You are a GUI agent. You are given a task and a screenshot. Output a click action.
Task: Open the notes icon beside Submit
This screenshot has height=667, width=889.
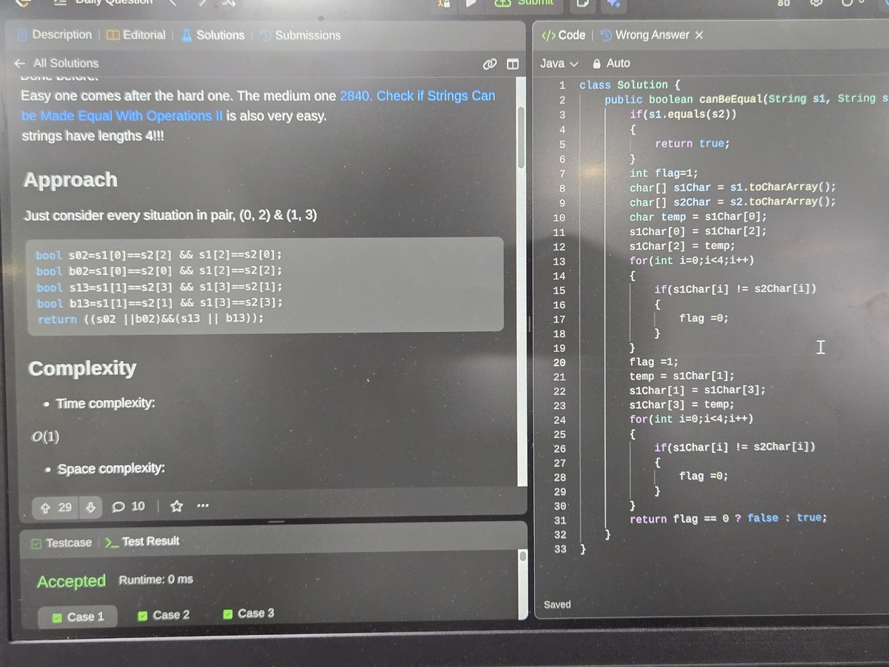[583, 4]
